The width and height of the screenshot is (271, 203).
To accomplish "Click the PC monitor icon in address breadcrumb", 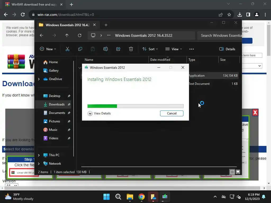I will point(93,35).
